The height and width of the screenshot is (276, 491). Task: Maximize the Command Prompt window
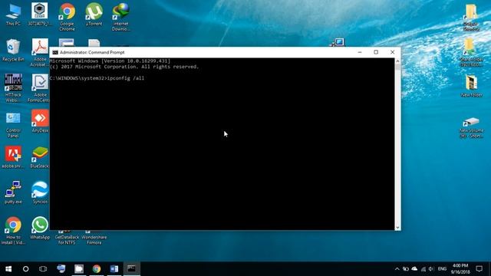(376, 52)
